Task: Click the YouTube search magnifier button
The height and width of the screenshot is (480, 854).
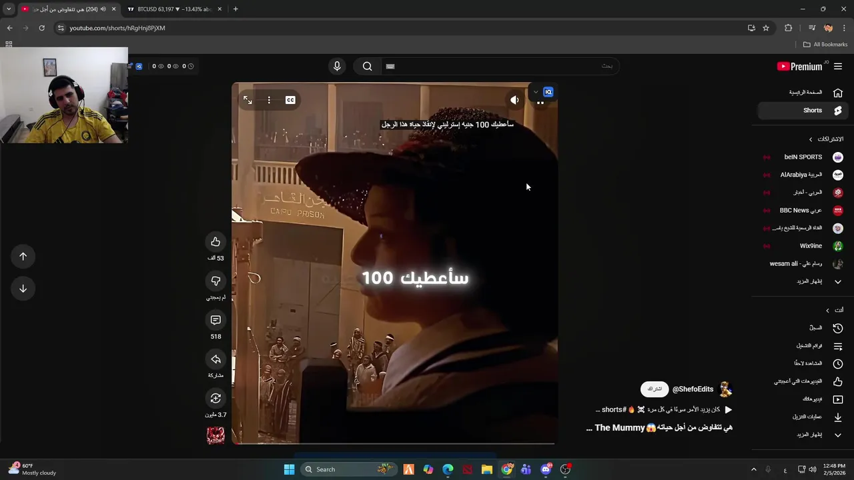Action: pos(367,66)
